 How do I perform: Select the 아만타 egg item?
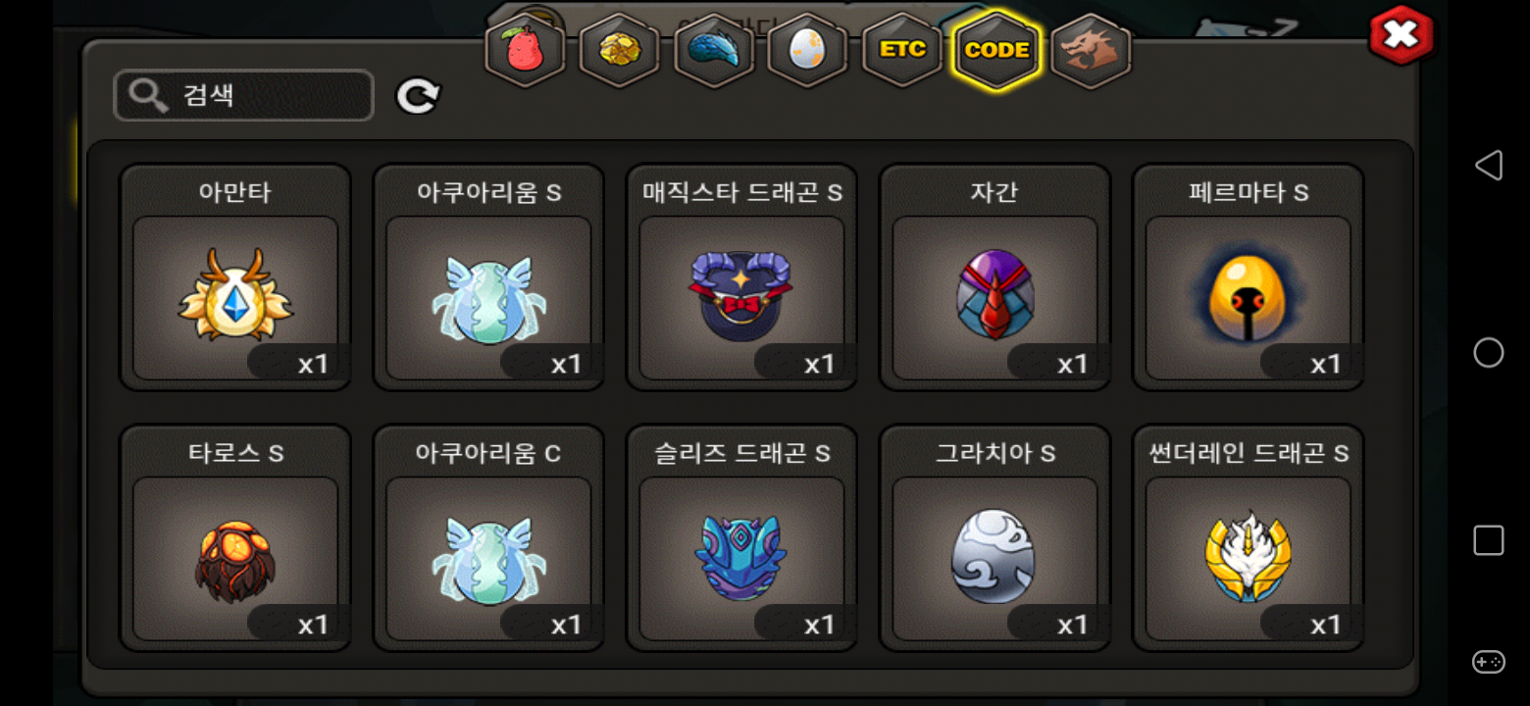[x=235, y=277]
